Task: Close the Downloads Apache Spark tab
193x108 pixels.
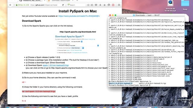Action: [73, 1]
